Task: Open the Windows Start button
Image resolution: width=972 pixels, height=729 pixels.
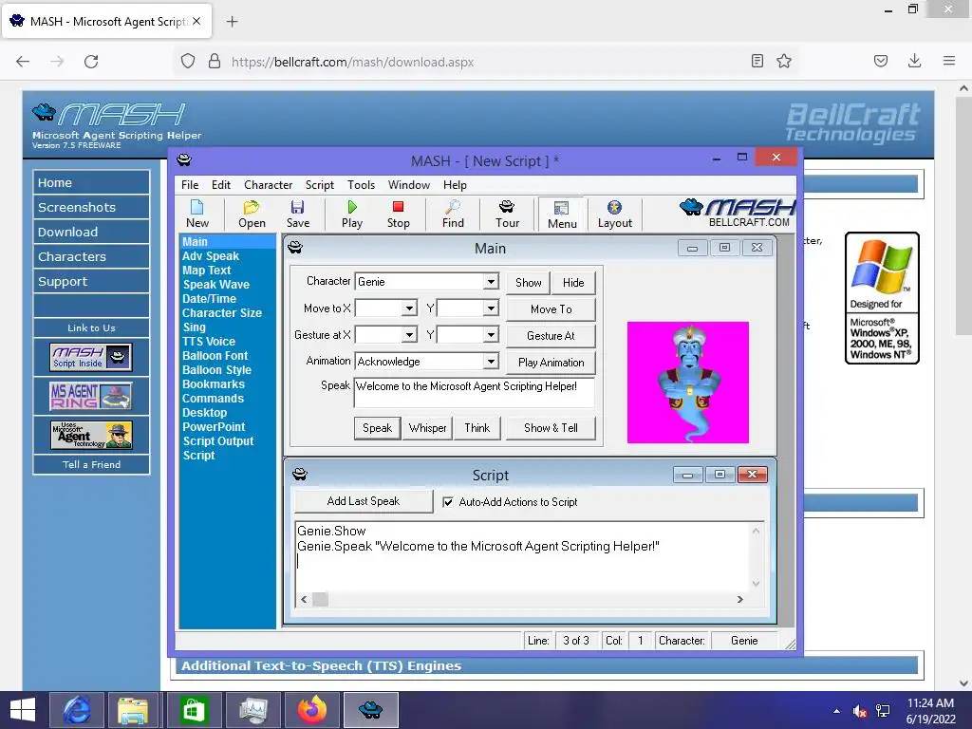Action: (x=23, y=710)
